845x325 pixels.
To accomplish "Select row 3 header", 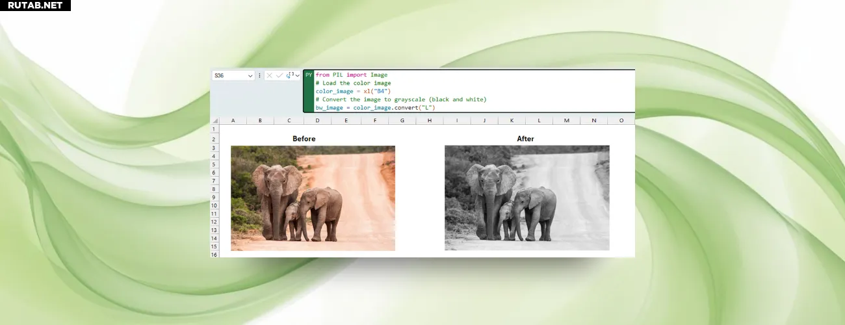I will [x=214, y=148].
